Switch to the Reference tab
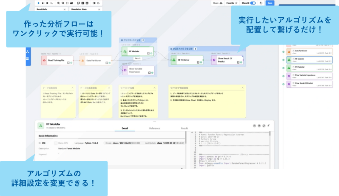 click(155, 128)
